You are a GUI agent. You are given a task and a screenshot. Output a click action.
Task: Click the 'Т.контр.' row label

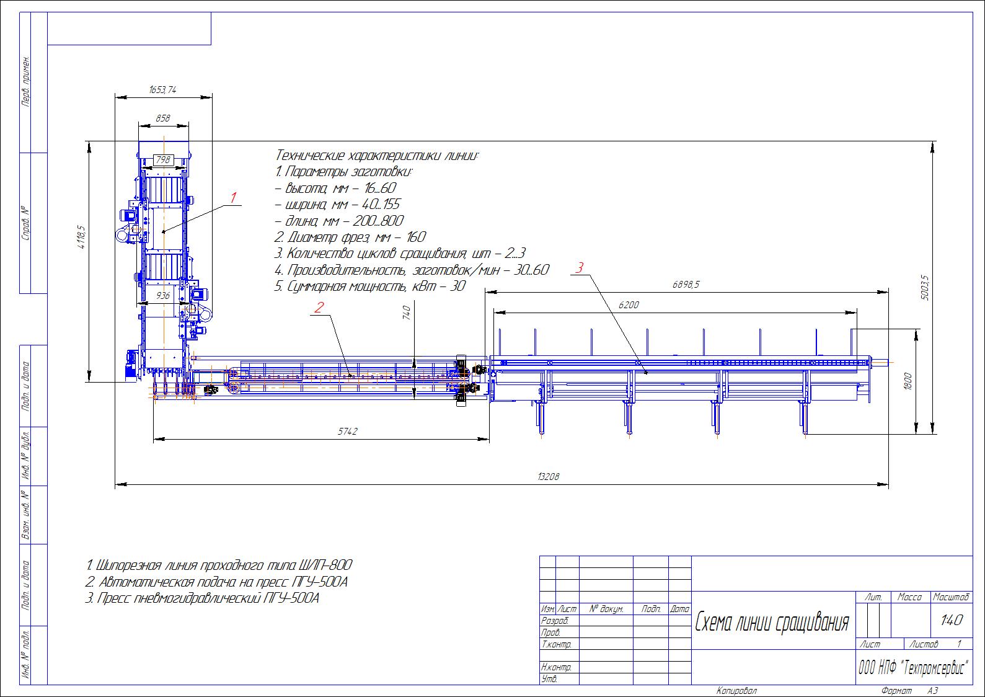pyautogui.click(x=556, y=644)
